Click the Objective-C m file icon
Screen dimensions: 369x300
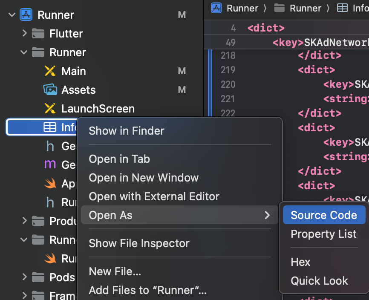[x=50, y=164]
